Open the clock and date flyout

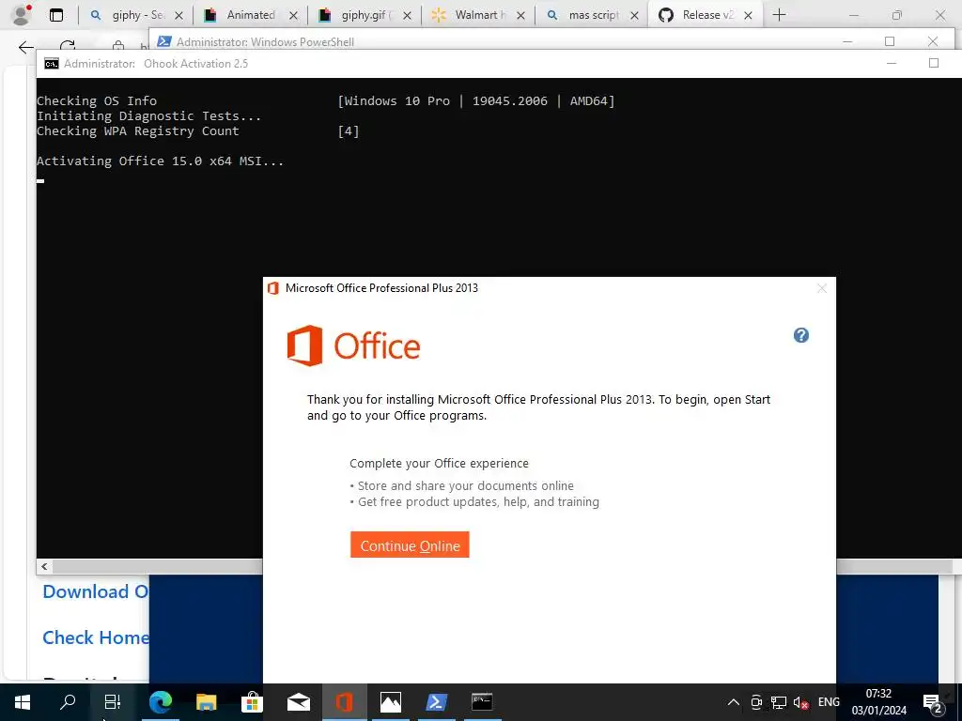(878, 702)
